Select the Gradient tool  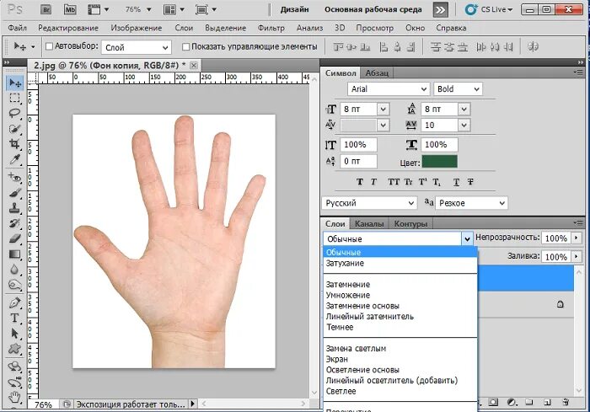tap(14, 254)
